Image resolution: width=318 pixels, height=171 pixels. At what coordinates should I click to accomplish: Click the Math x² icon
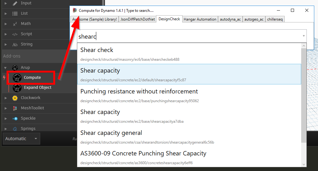coord(15,24)
